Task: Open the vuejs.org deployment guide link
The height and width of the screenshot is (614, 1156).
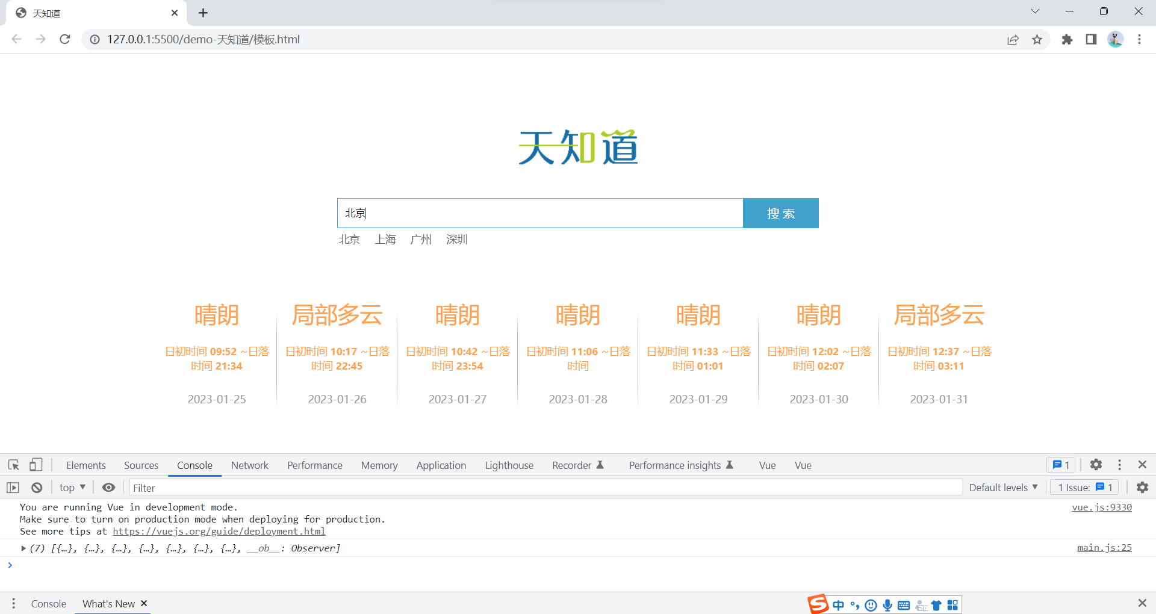Action: (x=219, y=532)
